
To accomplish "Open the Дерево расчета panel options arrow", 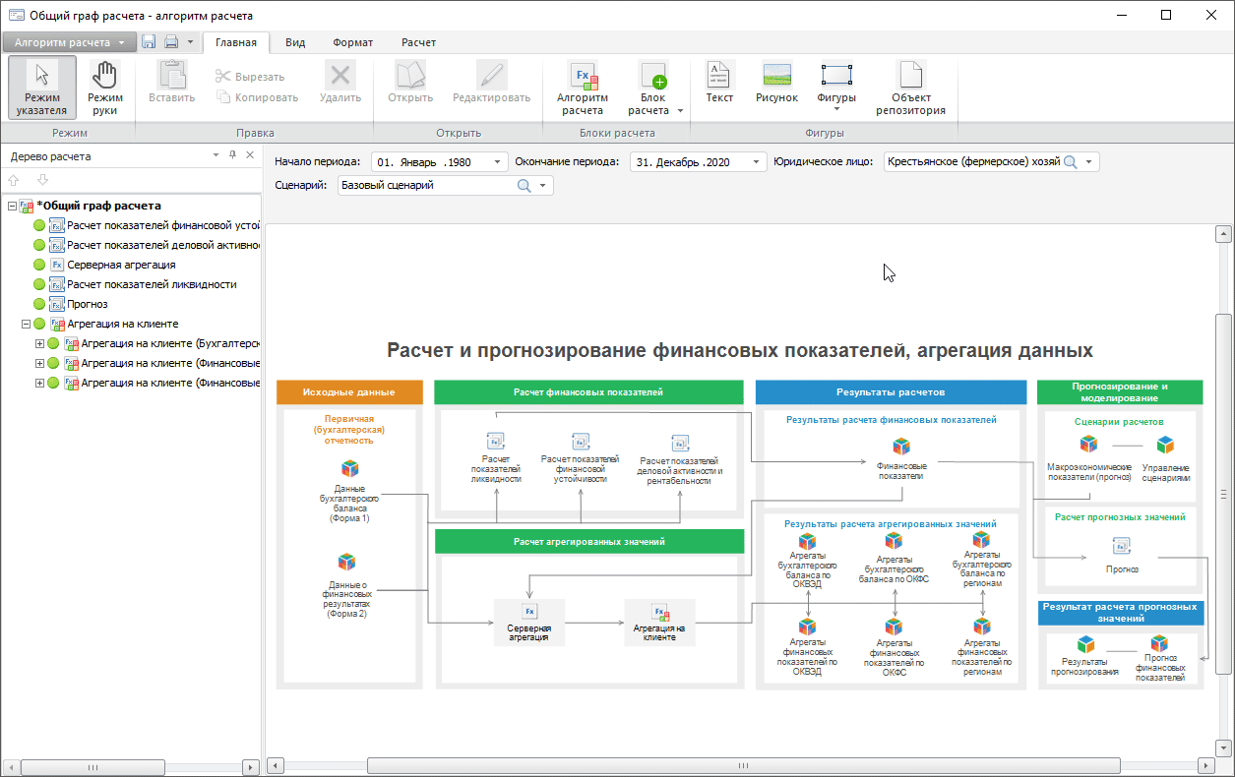I will point(216,155).
